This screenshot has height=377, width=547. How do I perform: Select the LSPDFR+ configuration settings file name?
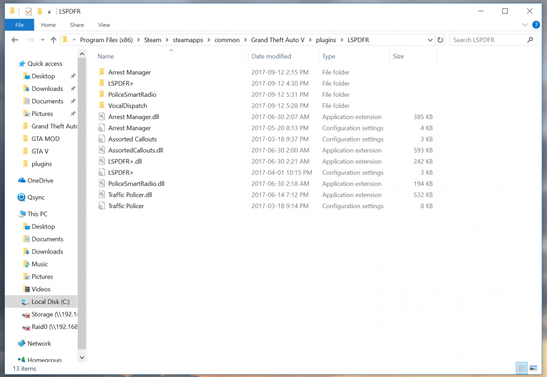[121, 173]
